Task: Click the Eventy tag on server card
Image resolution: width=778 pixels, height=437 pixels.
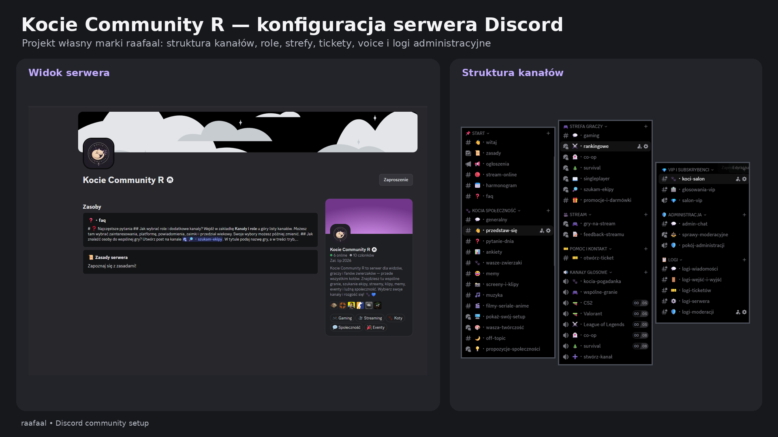Action: coord(376,327)
